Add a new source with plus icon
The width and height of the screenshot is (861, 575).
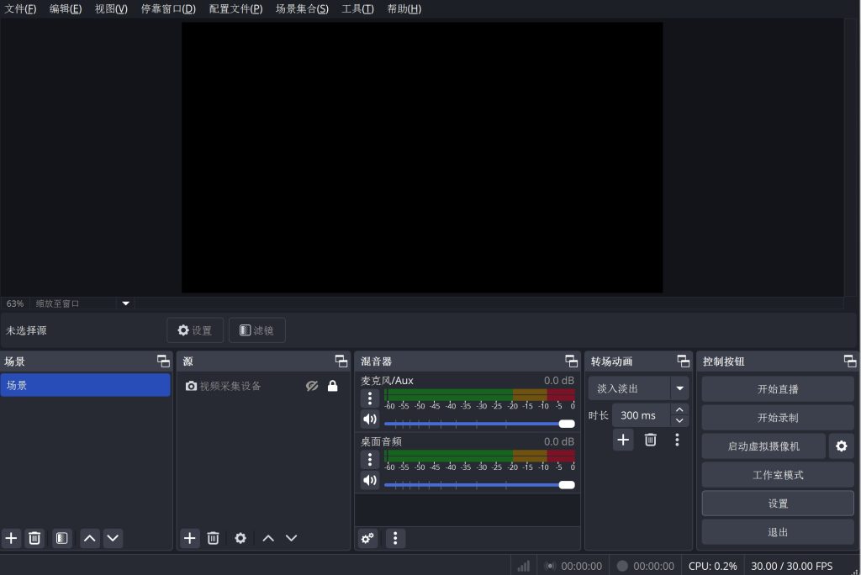tap(189, 538)
